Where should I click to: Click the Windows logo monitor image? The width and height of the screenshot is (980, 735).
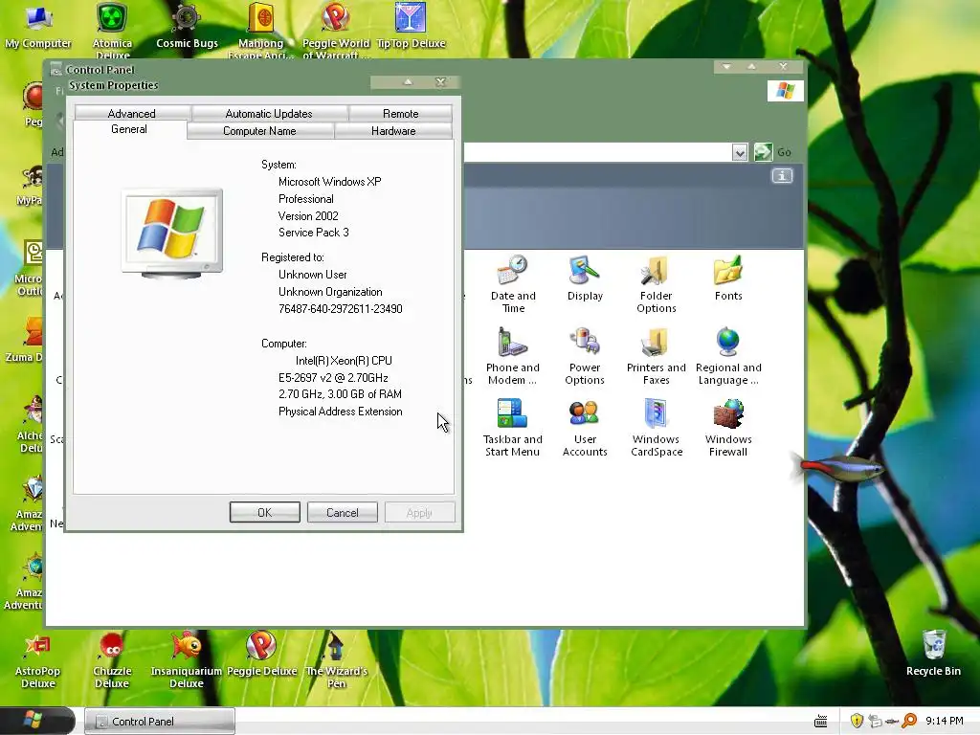(x=172, y=234)
